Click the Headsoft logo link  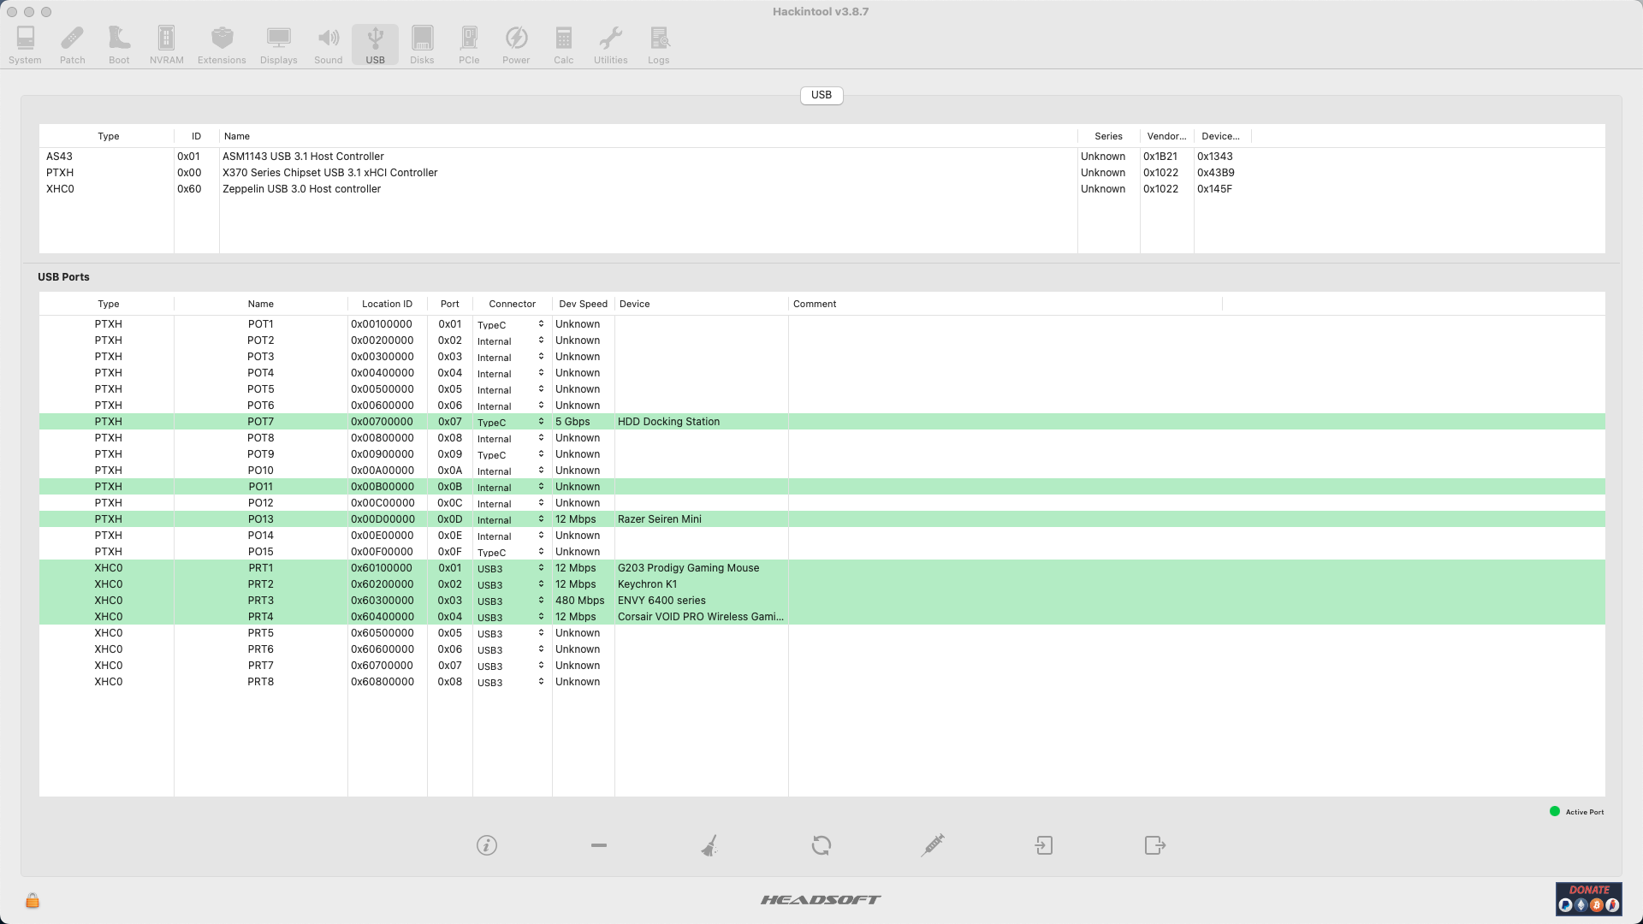pyautogui.click(x=821, y=899)
